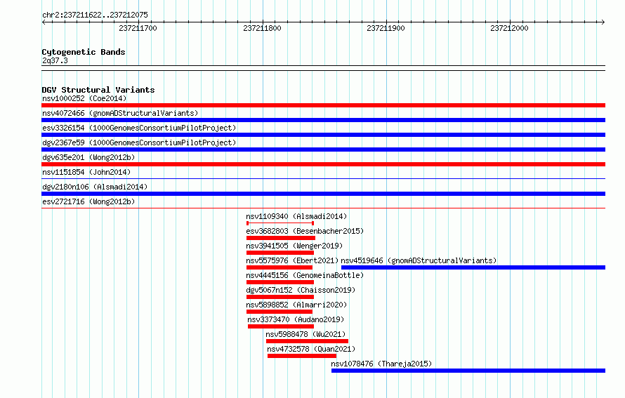The image size is (625, 398).
Task: Click the right arrow of the ruler
Action: point(603,22)
